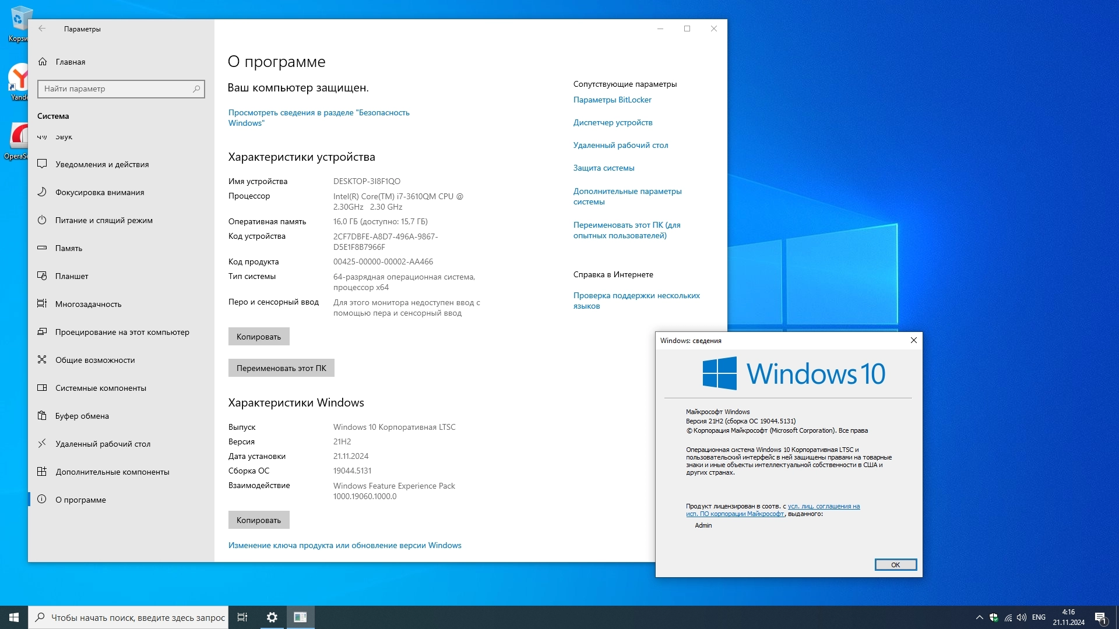The height and width of the screenshot is (629, 1119).
Task: Click the Home icon labeled Главная
Action: coord(43,62)
